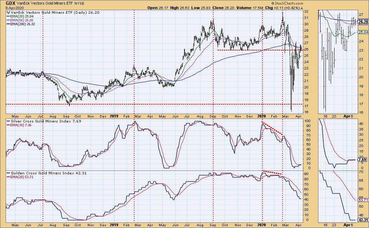369x228 pixels.
Task: Select the Close 26.20 value in header
Action: tap(223, 8)
